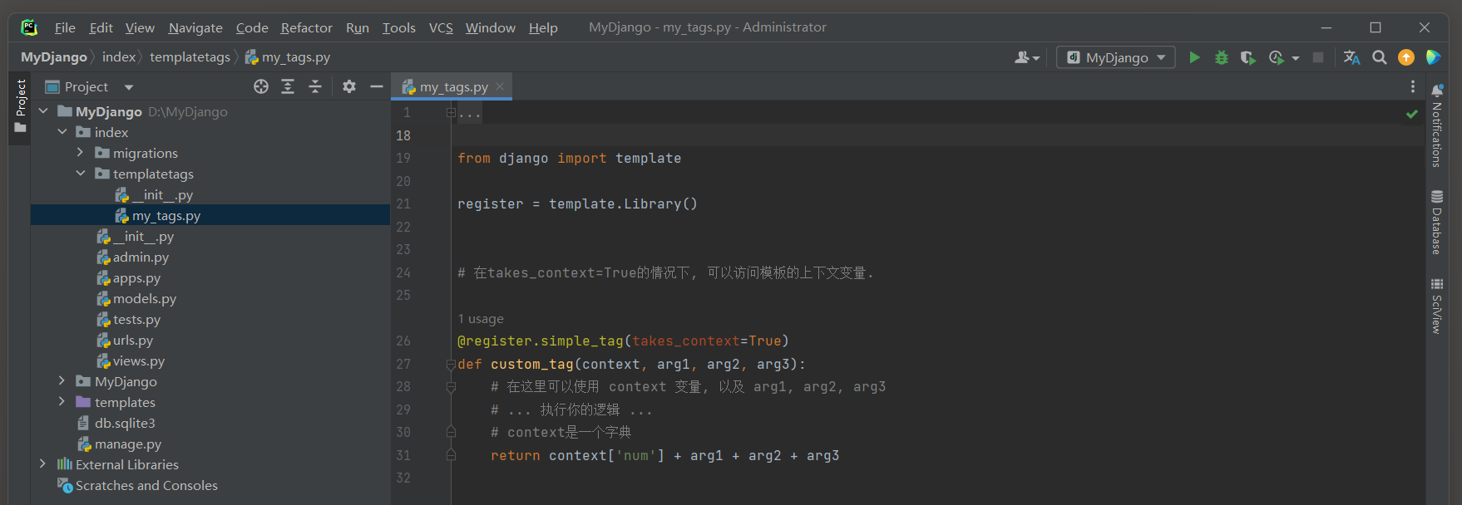Expand the folded imports region at line 1
1462x505 pixels.
[451, 112]
